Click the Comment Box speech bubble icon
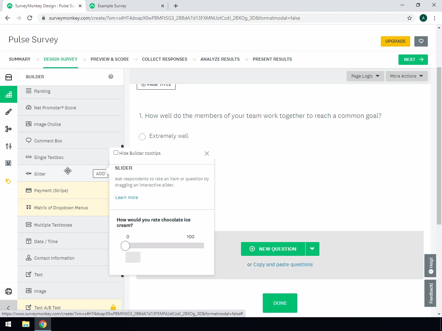Screen dimensions: 442x331 tap(29, 140)
